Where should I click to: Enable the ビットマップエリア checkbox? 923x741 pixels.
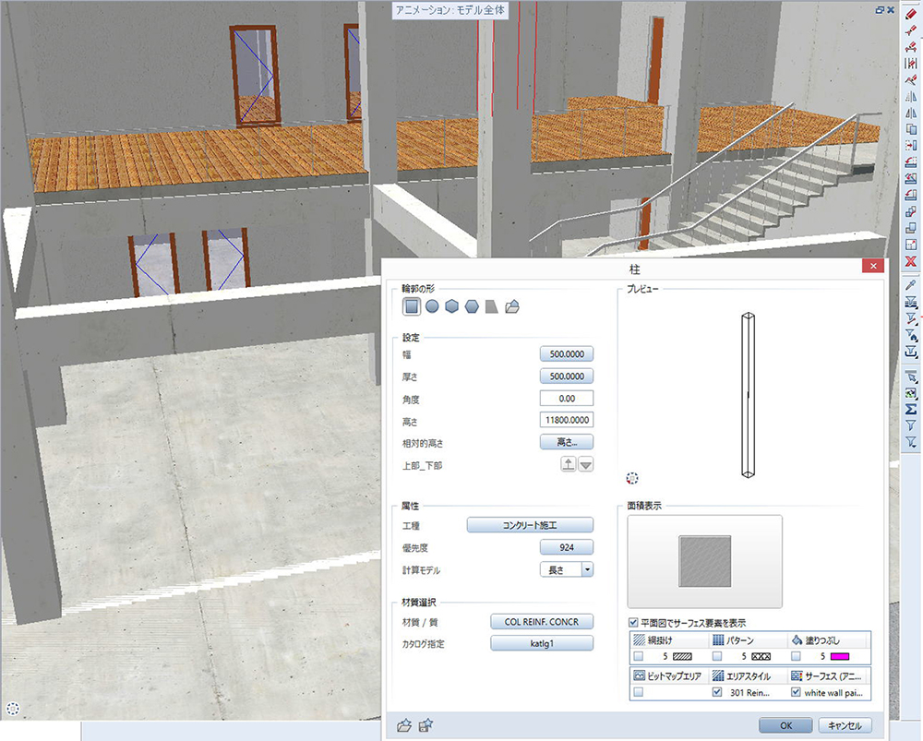point(638,692)
